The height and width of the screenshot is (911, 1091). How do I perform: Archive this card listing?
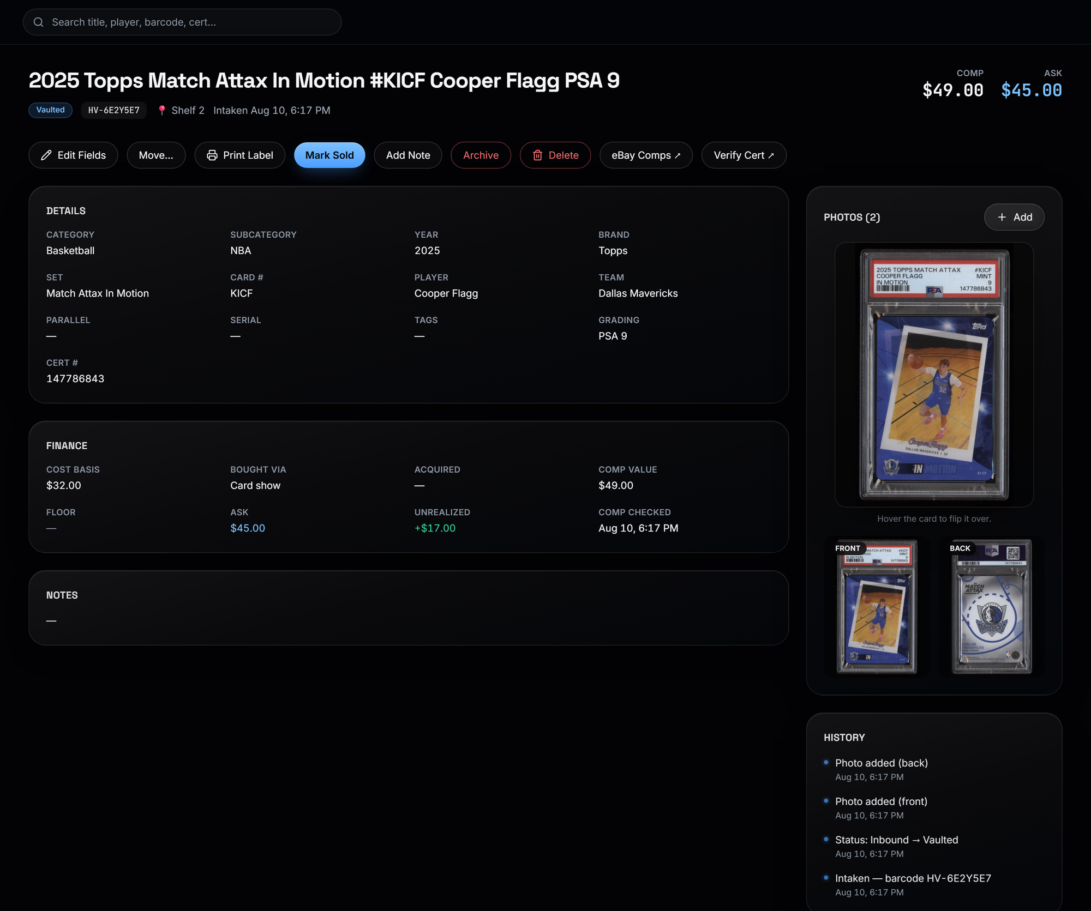point(481,155)
